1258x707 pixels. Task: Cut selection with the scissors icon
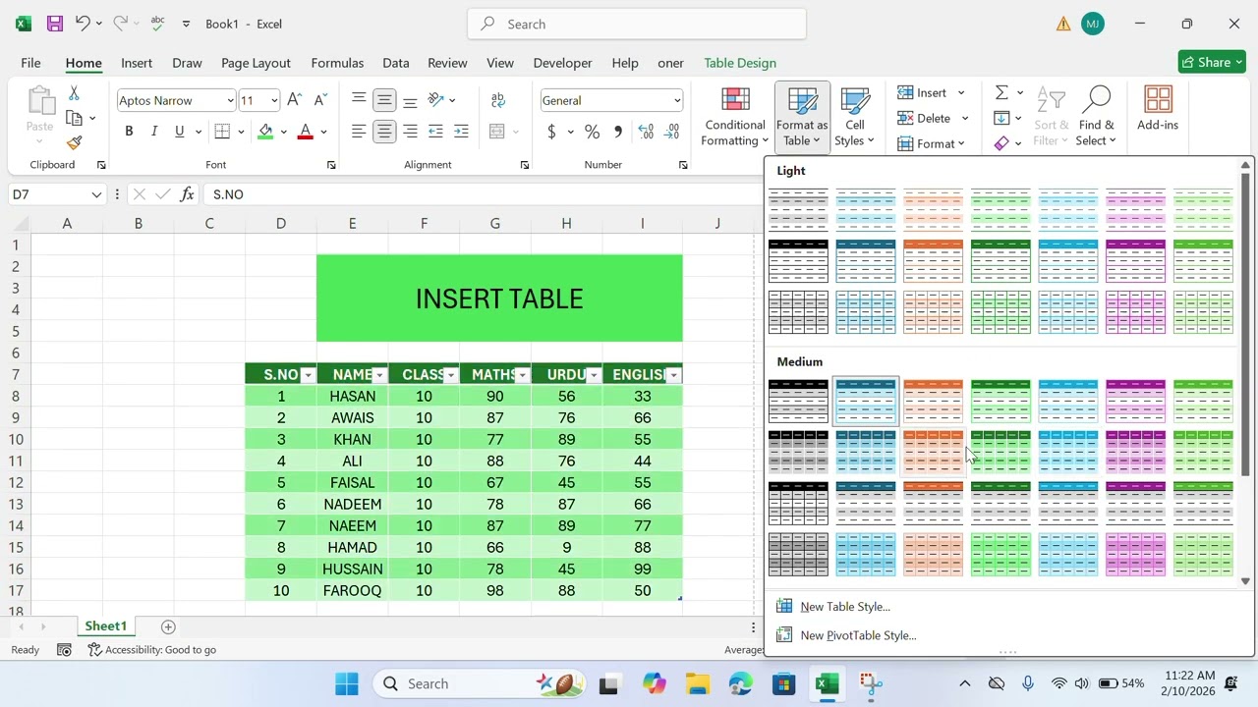pyautogui.click(x=74, y=93)
